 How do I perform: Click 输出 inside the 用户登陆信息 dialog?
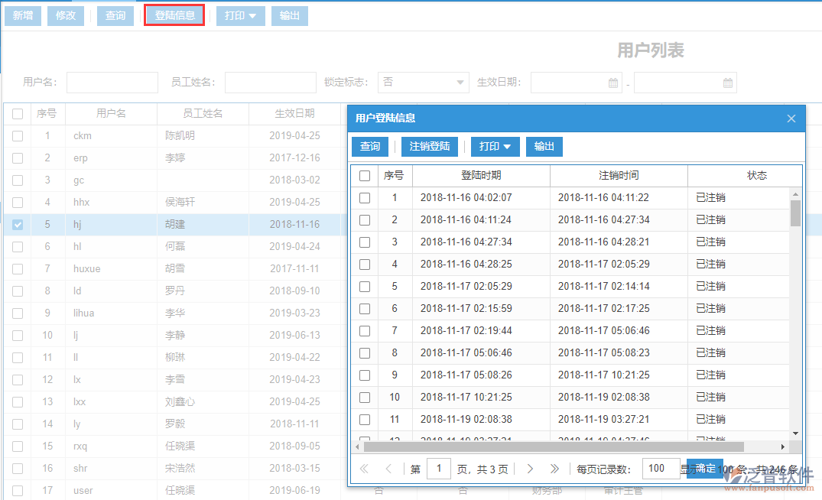point(544,146)
